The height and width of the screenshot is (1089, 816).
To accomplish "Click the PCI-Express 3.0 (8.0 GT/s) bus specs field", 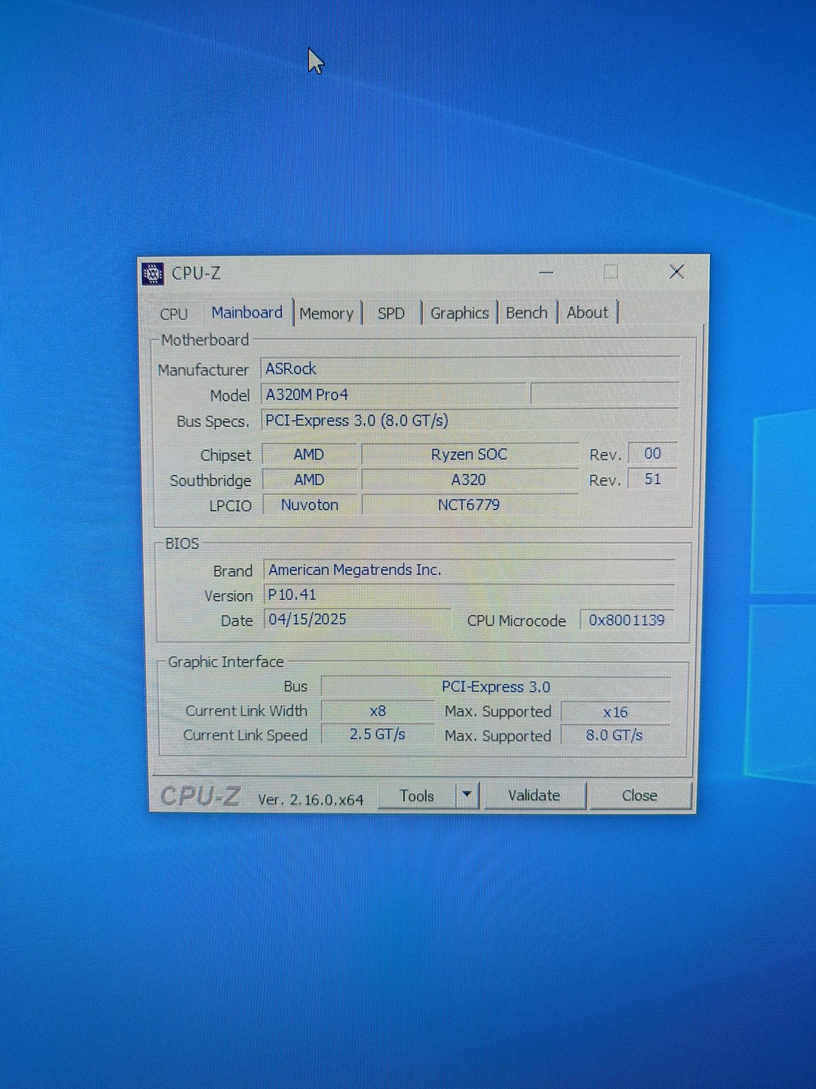I will [x=470, y=420].
